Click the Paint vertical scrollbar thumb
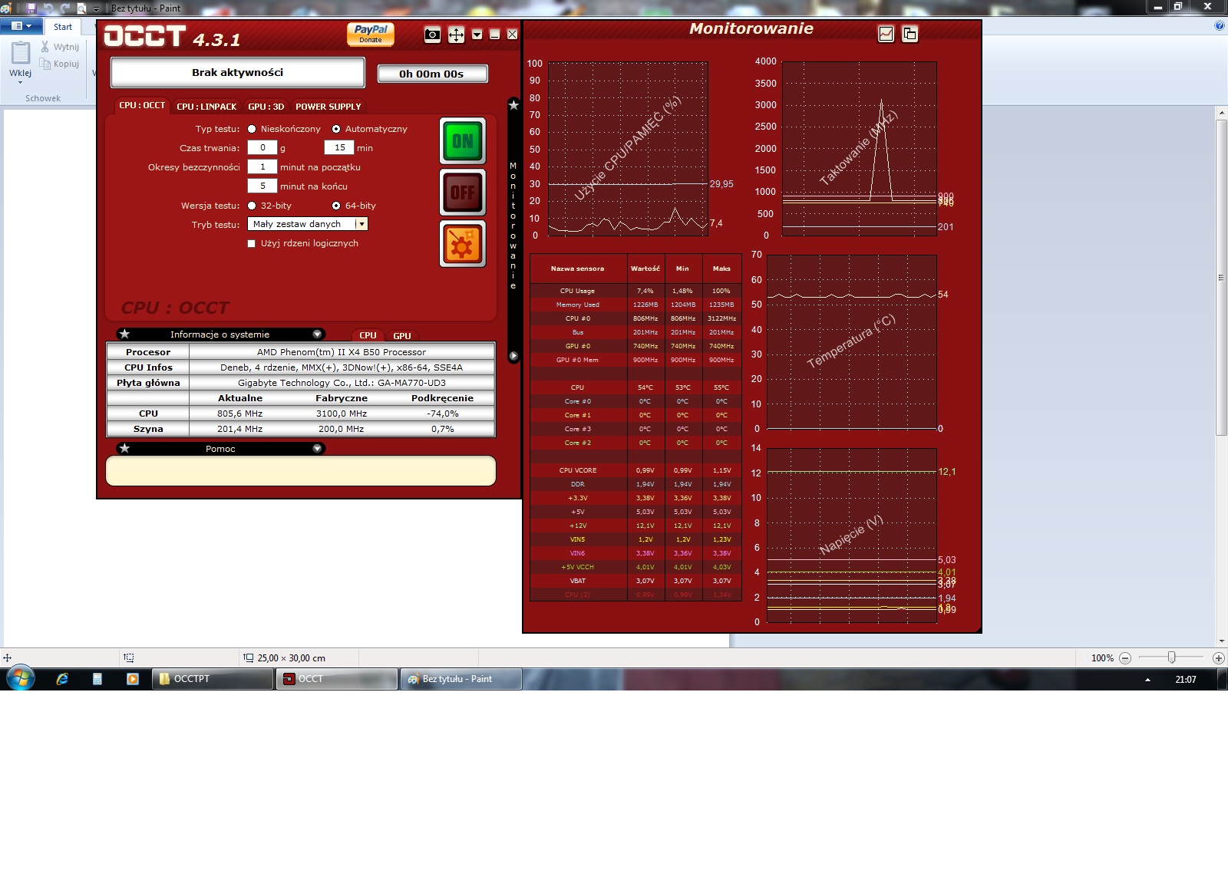The height and width of the screenshot is (870, 1228). [x=1221, y=276]
